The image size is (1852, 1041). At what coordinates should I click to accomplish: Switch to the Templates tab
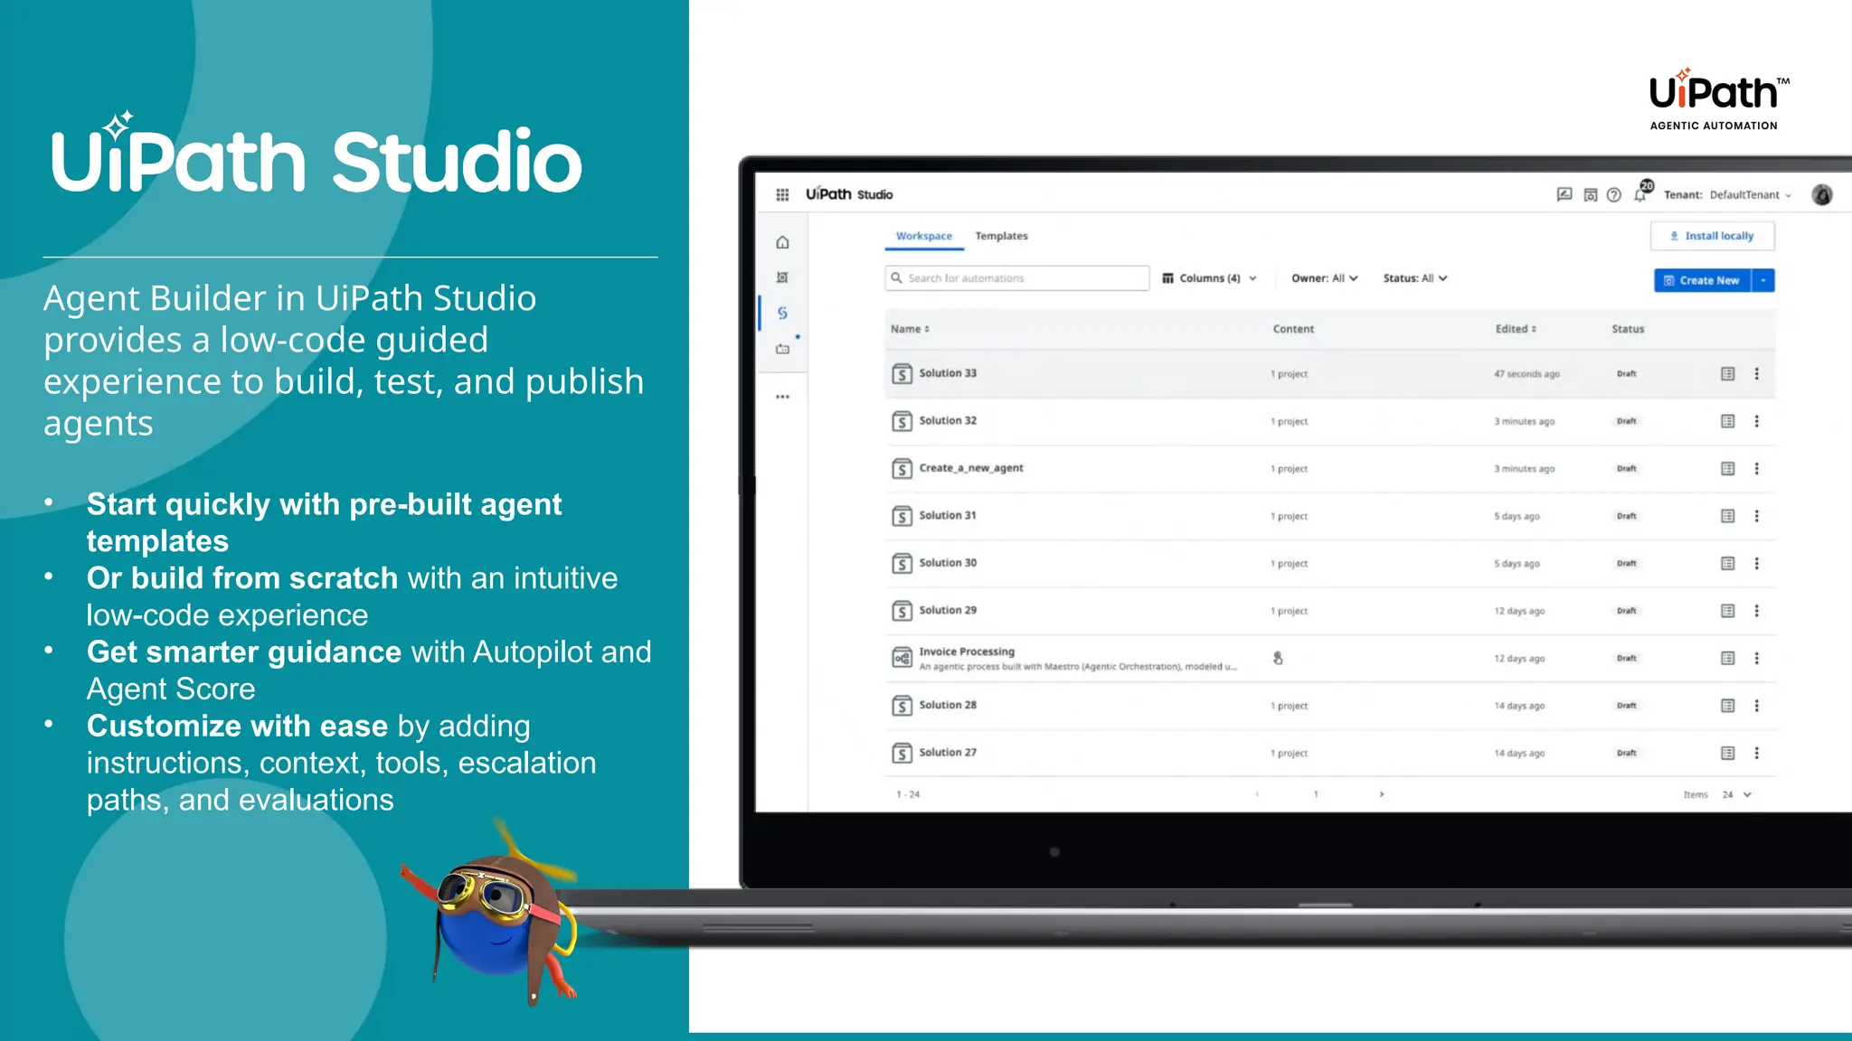pos(1001,236)
